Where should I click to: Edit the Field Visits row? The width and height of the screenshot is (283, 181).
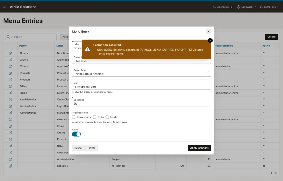[10, 120]
